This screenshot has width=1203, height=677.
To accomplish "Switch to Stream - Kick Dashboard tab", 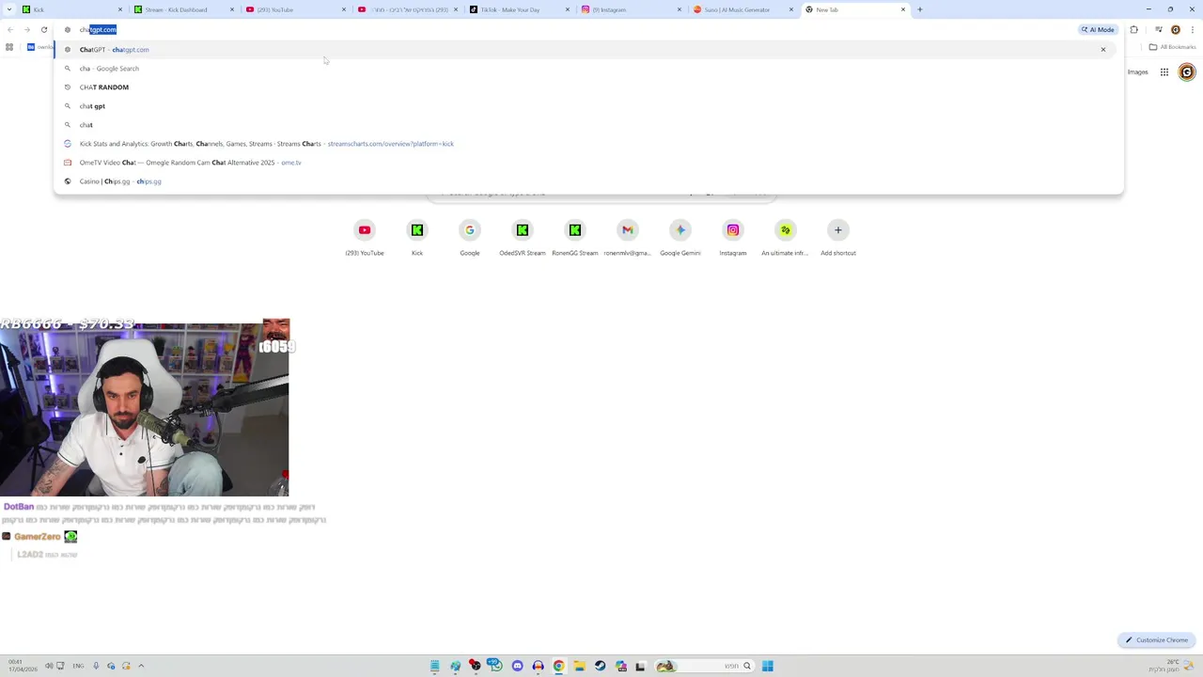I will [x=182, y=9].
